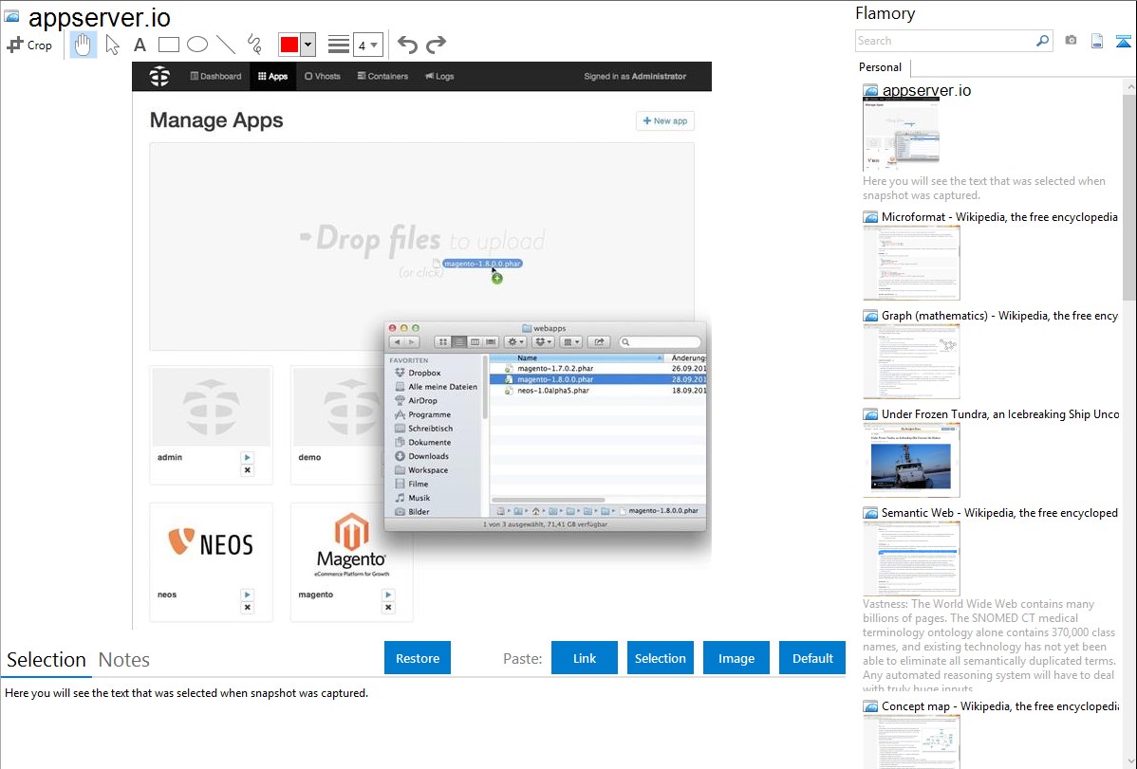
Task: Click the page document icon in Flamory panel
Action: tap(1097, 41)
